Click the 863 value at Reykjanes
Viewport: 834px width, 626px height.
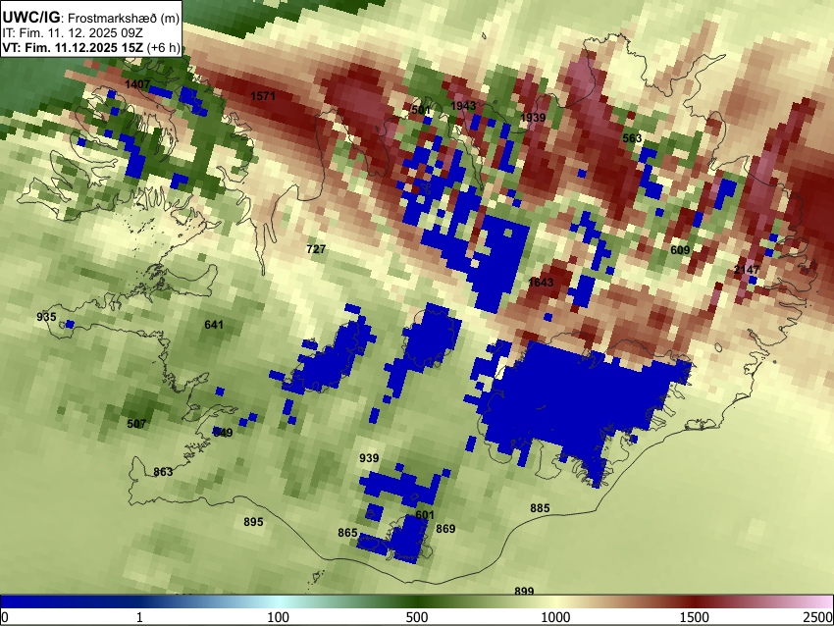(163, 472)
